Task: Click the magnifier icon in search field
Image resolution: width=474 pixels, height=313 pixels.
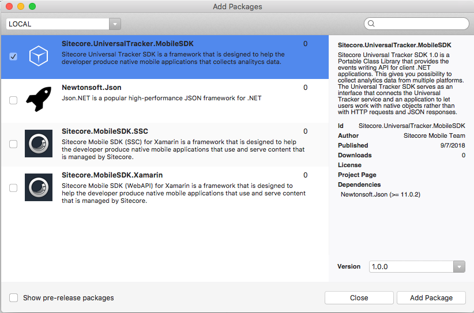Action: [x=371, y=24]
